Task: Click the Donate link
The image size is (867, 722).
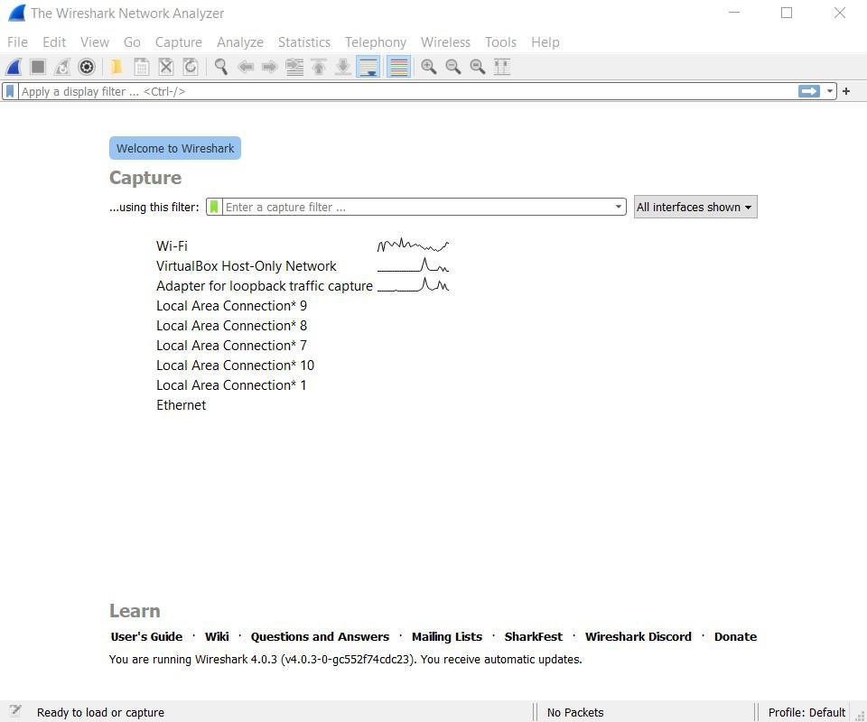Action: pos(735,636)
